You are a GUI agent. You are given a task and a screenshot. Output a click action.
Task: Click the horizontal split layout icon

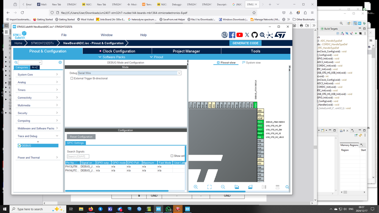(x=277, y=187)
